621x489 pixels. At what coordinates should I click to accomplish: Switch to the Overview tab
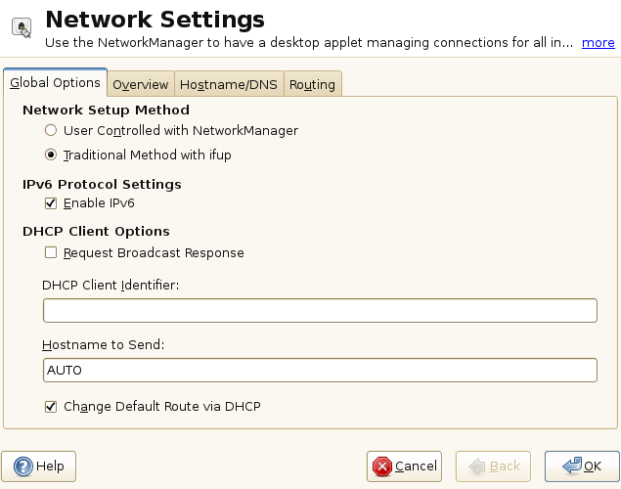pos(141,84)
